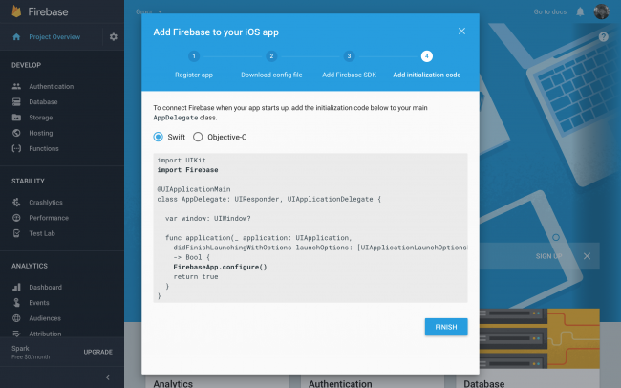Click the Hosting globe icon

[16, 133]
